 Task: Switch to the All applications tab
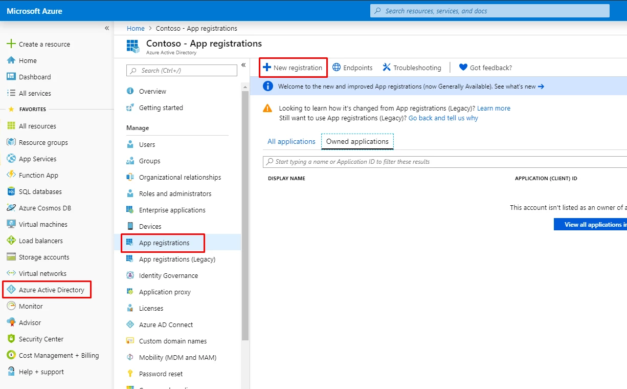[292, 141]
